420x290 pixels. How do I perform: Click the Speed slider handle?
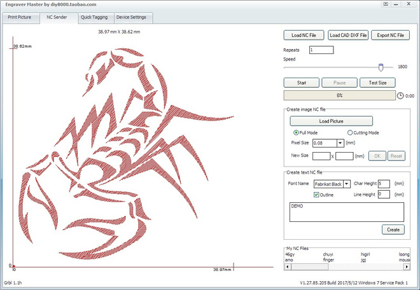pos(381,67)
